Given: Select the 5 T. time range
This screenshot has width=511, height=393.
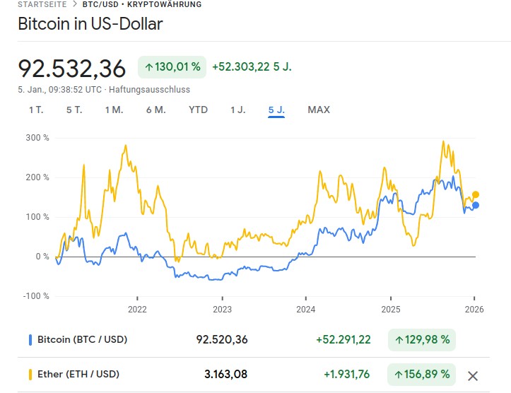Looking at the screenshot, I should pos(74,110).
